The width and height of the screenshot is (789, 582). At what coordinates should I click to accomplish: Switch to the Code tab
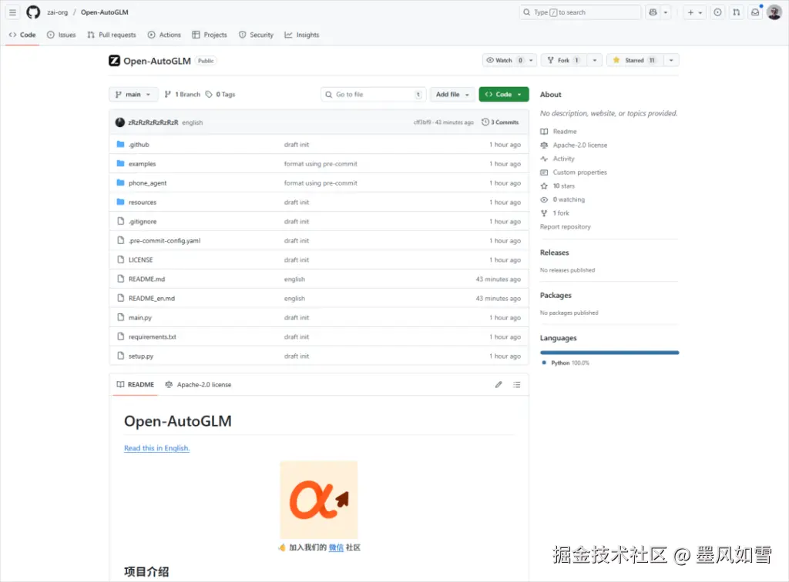click(x=22, y=35)
